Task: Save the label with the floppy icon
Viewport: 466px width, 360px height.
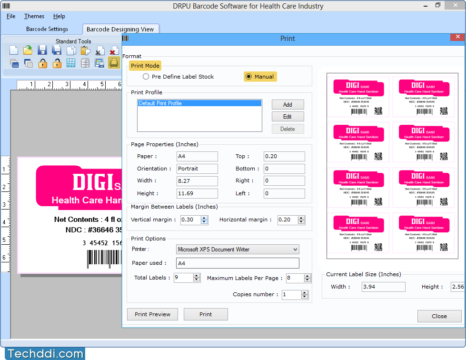Action: (42, 50)
